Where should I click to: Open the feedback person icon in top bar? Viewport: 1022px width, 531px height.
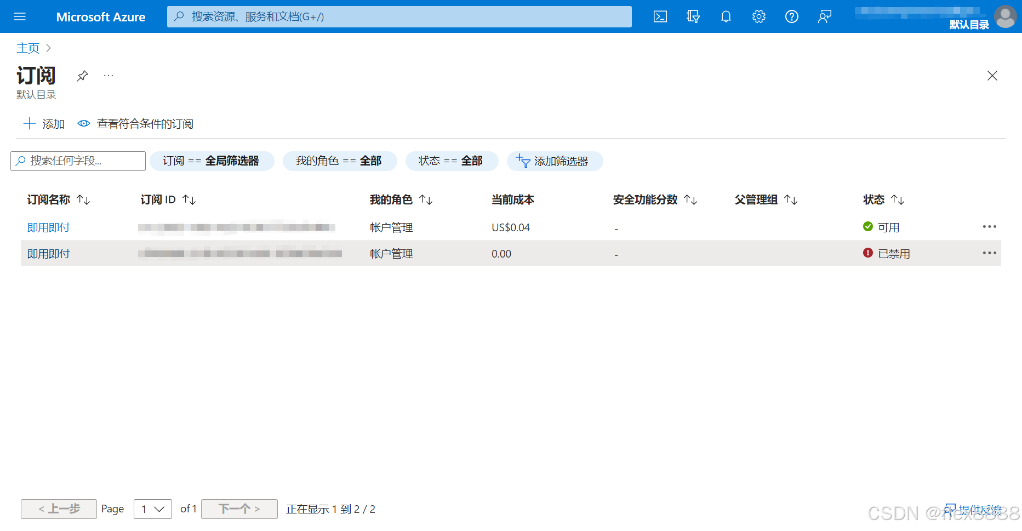click(825, 16)
